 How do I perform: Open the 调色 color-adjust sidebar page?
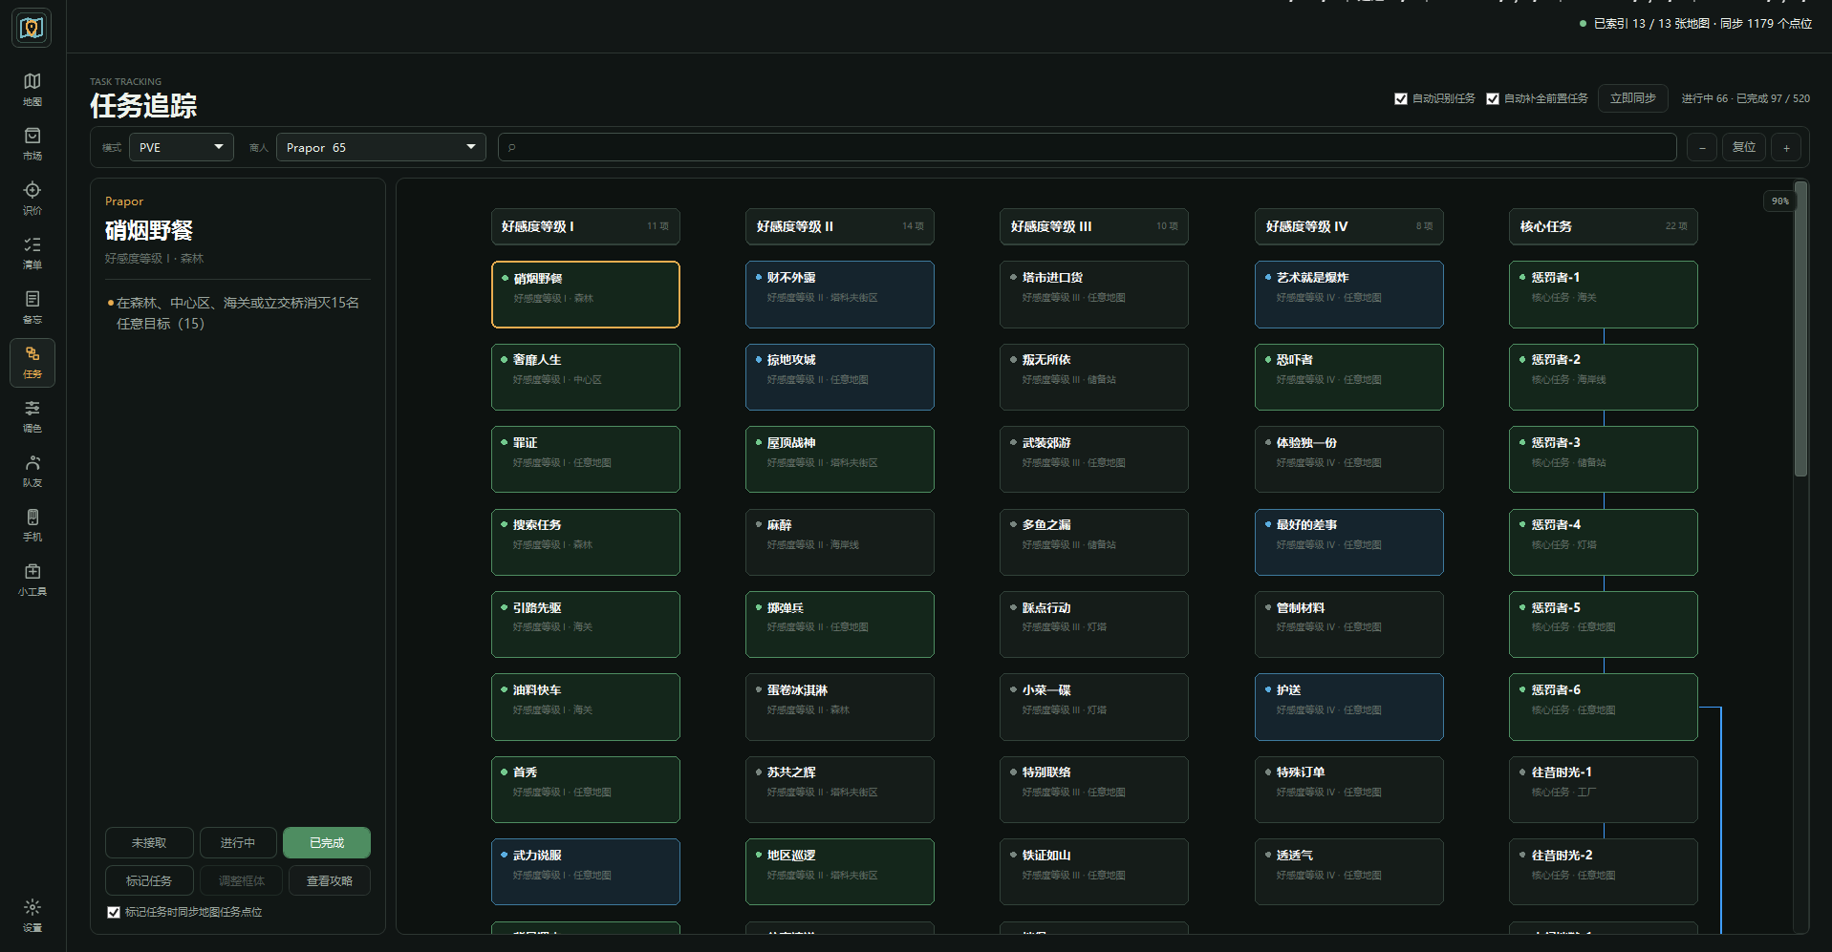pos(32,416)
